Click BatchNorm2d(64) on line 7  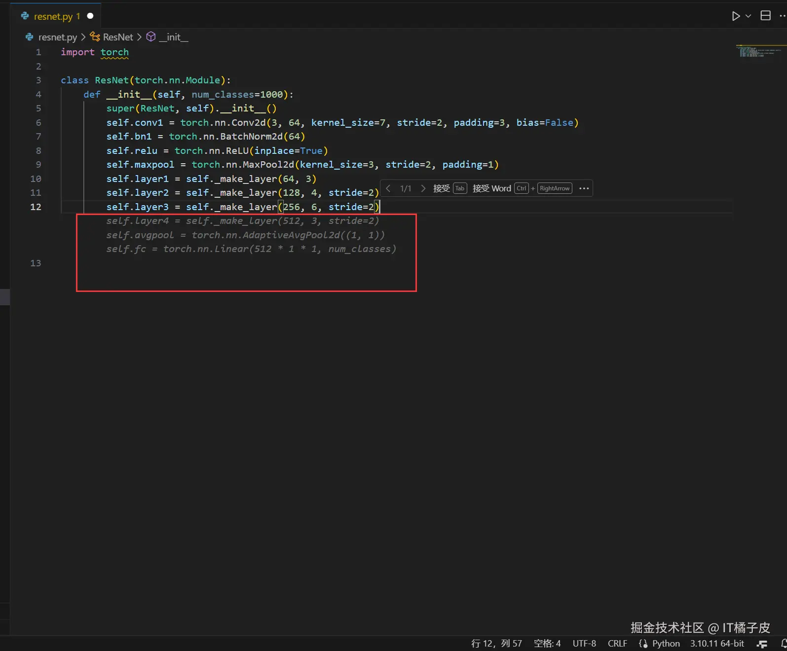[262, 137]
